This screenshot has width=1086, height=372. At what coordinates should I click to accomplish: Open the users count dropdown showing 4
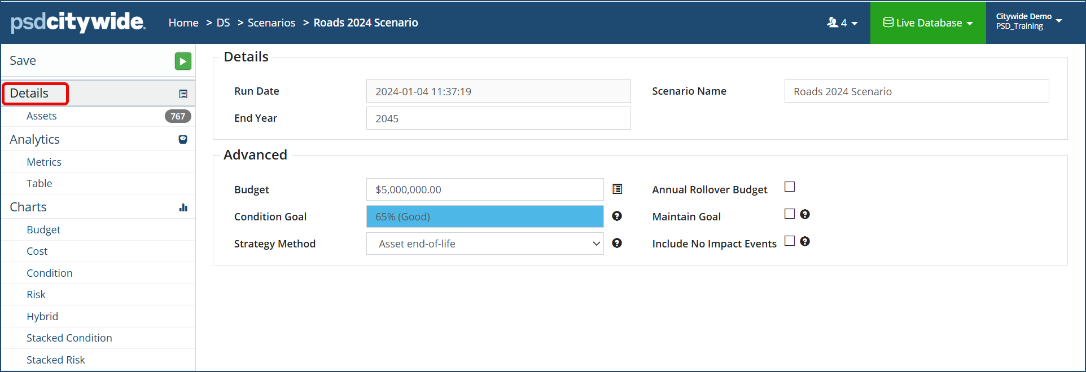coord(842,23)
